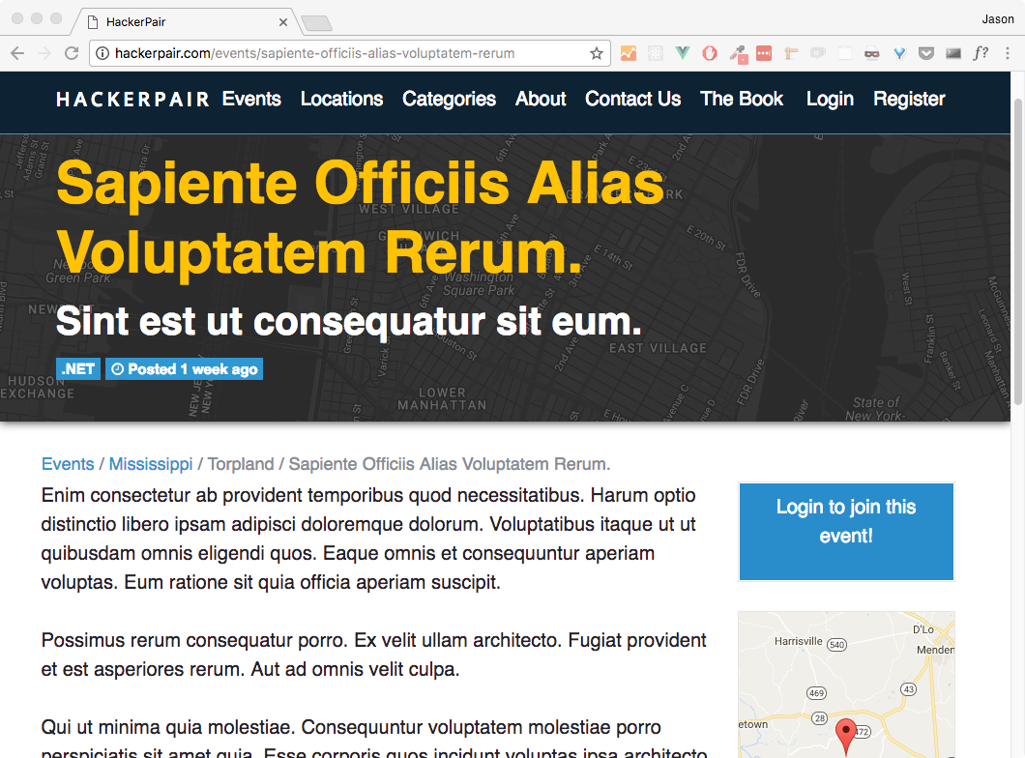This screenshot has width=1025, height=758.
Task: Open the LastPass extension icon
Action: click(x=764, y=53)
